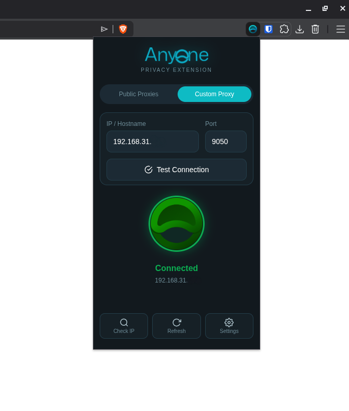Select the Custom Proxy tab
Viewport: 349px width, 411px height.
tap(214, 94)
